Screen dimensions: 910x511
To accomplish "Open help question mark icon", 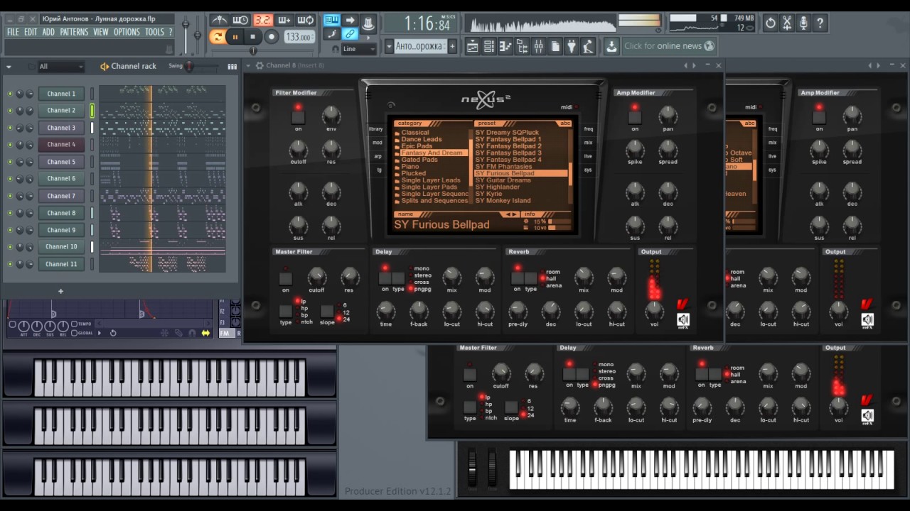I will pyautogui.click(x=820, y=23).
